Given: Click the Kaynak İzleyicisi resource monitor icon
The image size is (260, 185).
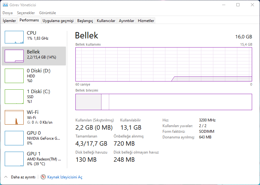Looking at the screenshot, I should click(43, 177).
